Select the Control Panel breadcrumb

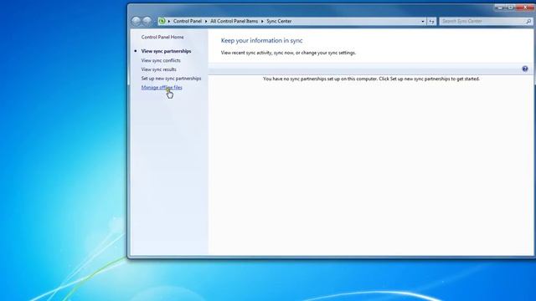[x=188, y=21]
